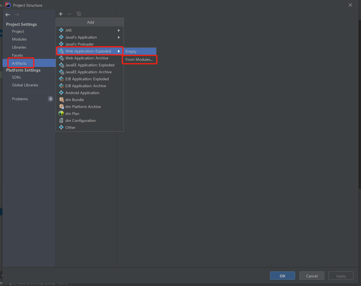Expand Web Application: Exploded submenu arrow

119,51
